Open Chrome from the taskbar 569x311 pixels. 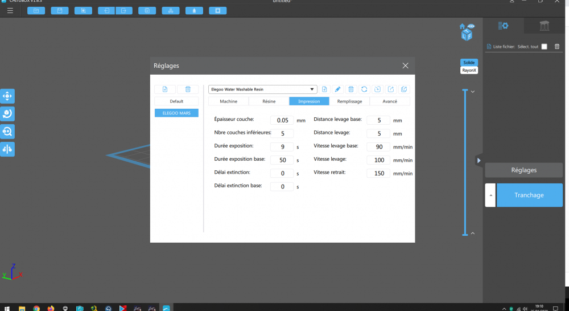pyautogui.click(x=36, y=309)
